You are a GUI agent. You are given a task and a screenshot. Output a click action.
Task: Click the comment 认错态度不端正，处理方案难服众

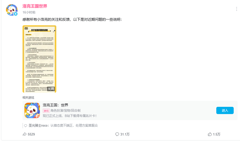pos(74,125)
